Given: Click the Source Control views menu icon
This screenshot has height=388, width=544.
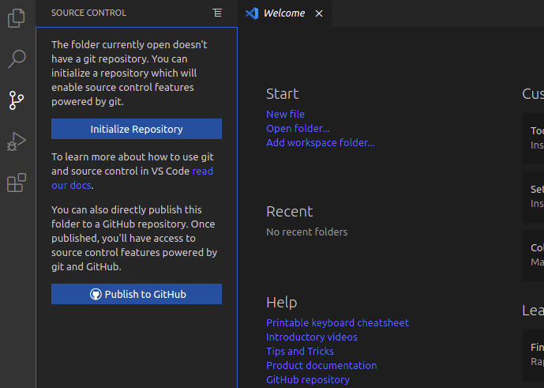Looking at the screenshot, I should click(x=217, y=13).
